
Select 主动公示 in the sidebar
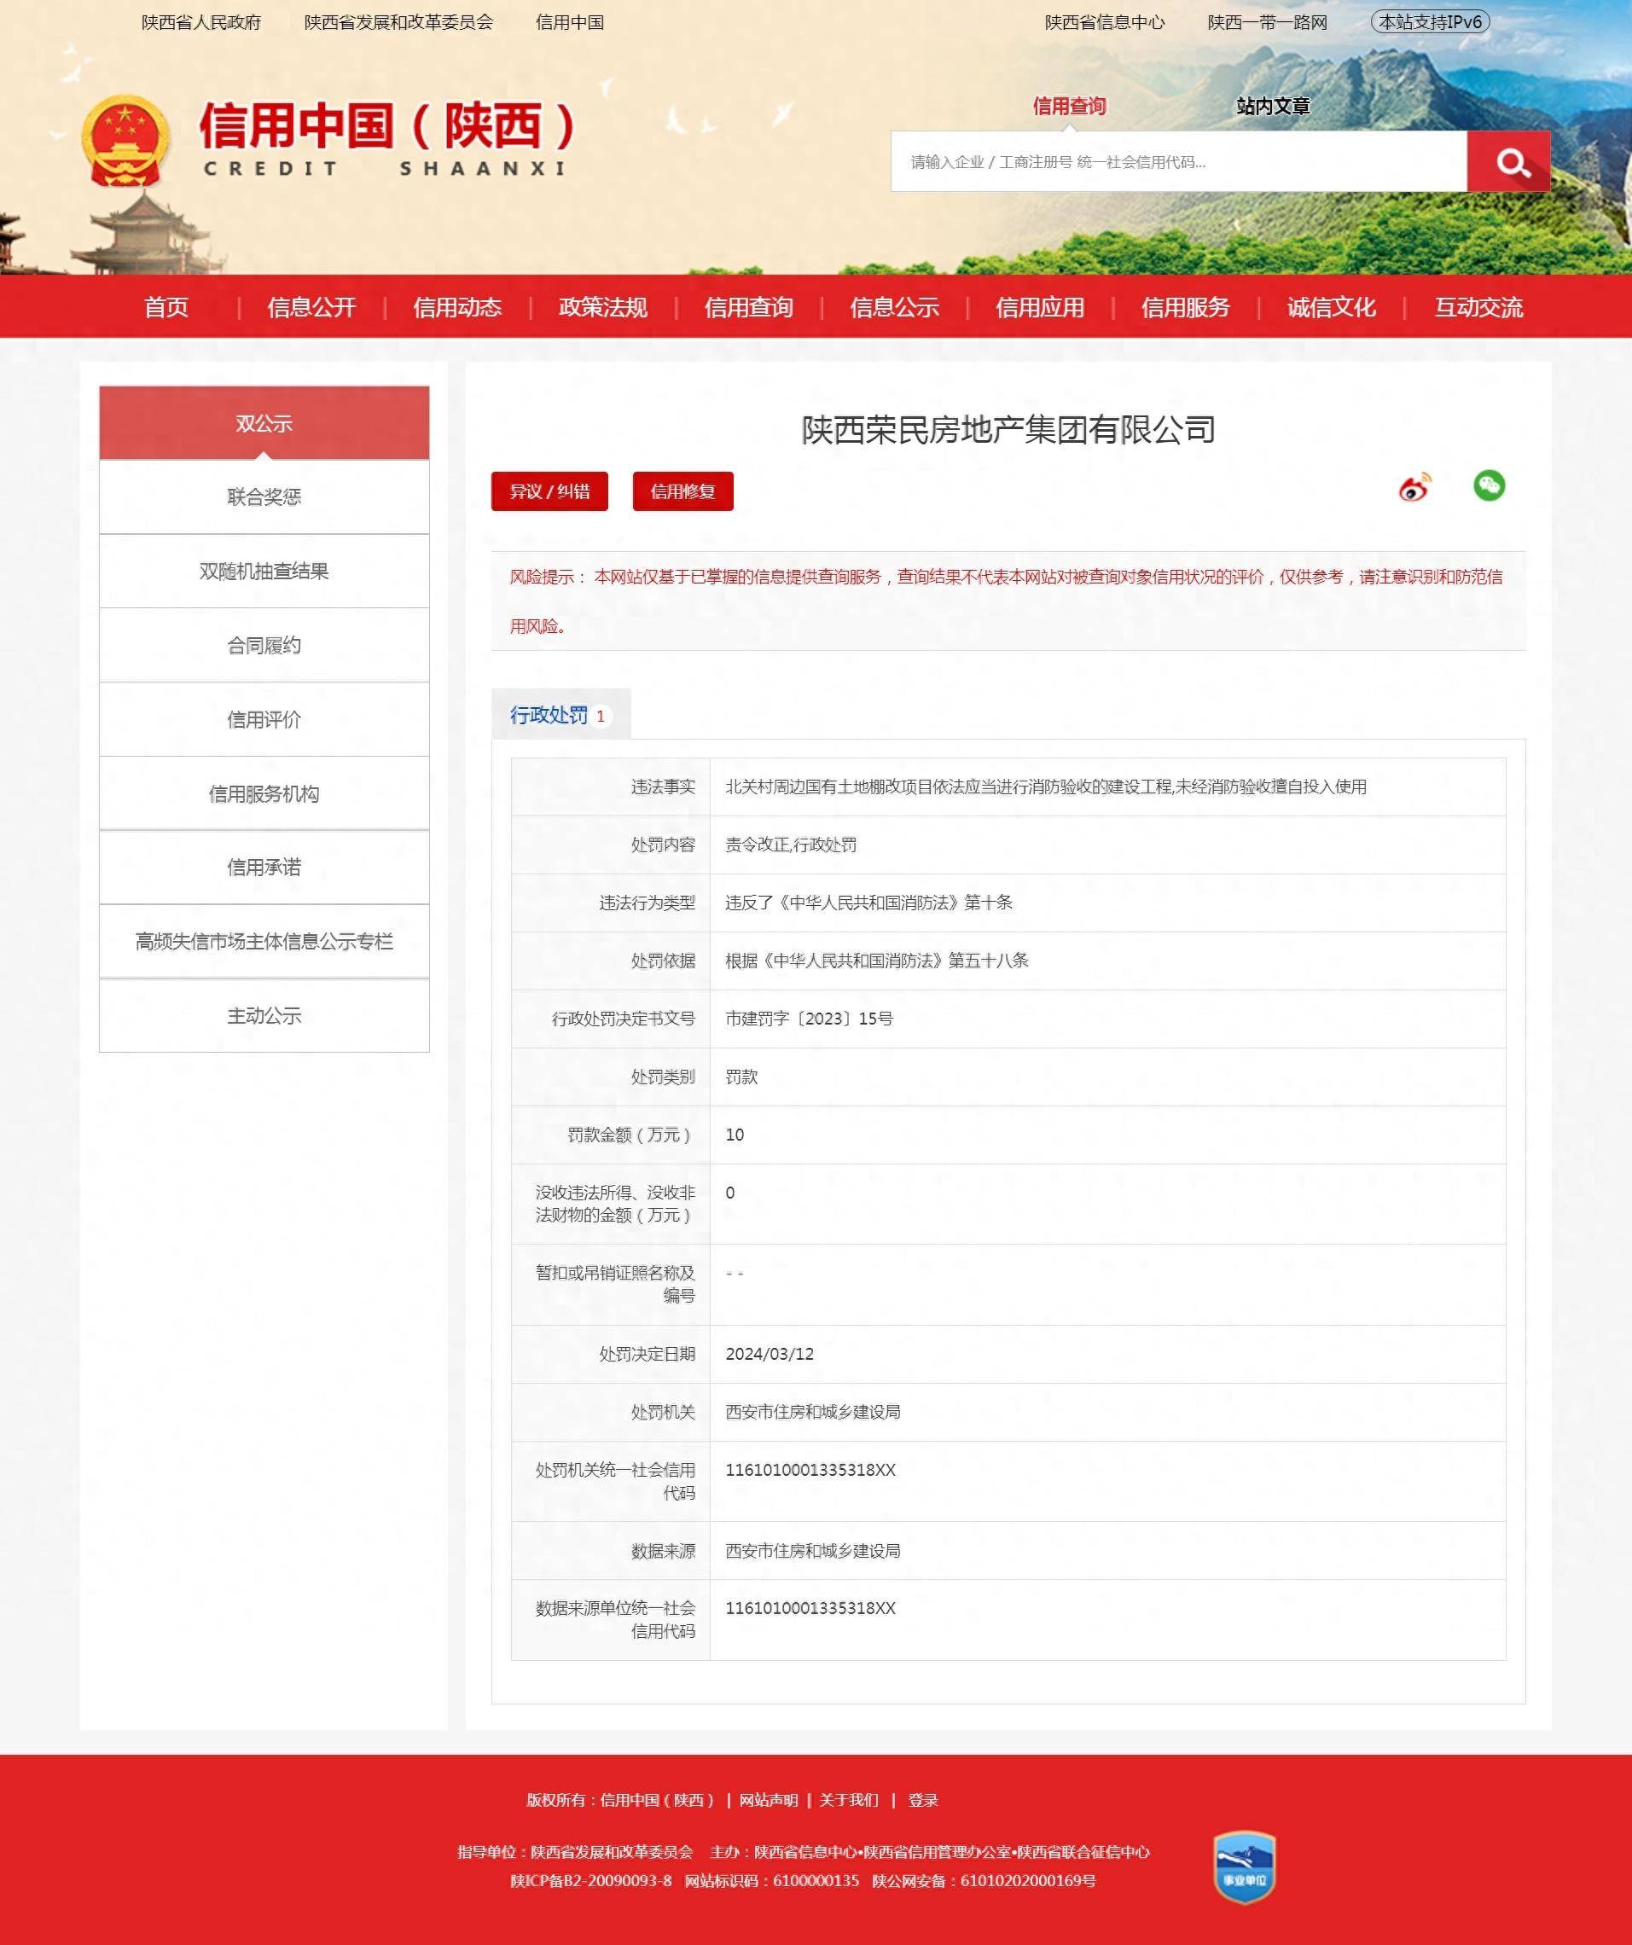point(264,1015)
